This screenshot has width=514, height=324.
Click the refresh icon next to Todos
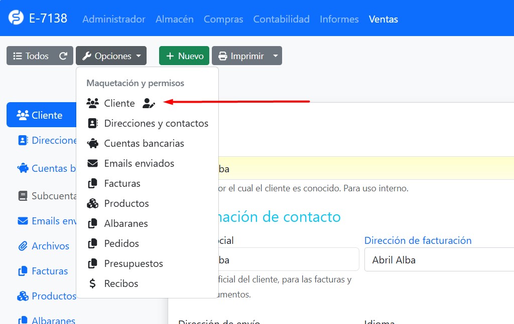(63, 56)
